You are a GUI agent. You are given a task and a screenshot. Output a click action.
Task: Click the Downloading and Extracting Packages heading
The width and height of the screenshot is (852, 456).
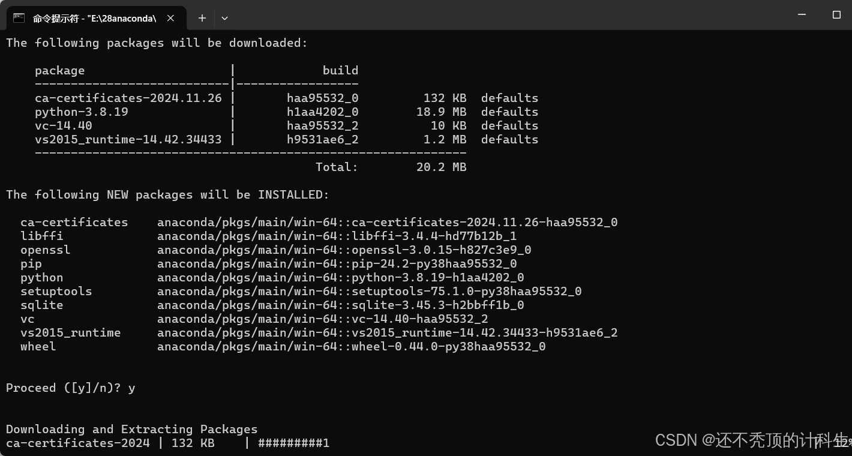(x=131, y=429)
